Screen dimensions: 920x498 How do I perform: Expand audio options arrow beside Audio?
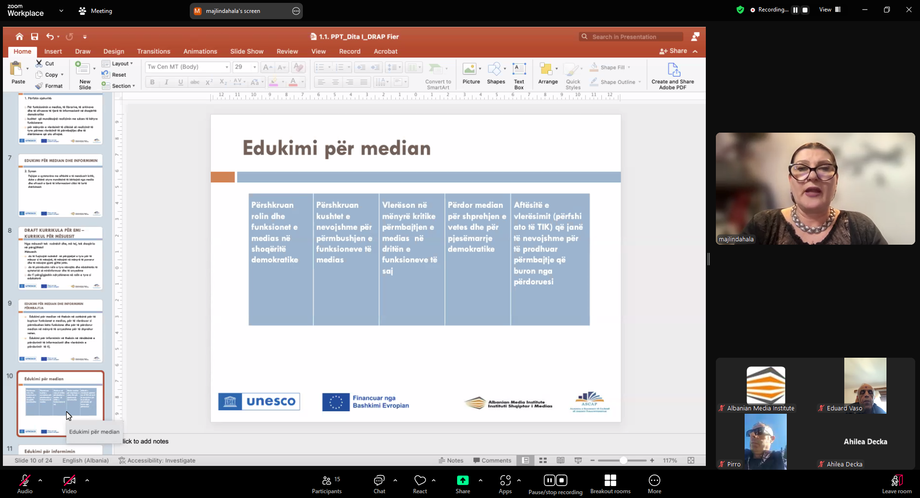[40, 480]
